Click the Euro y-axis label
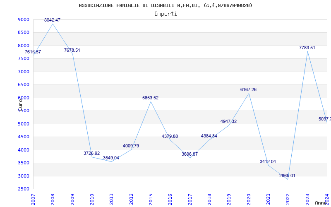Viewport: 331px width, 207px height. pos(20,104)
